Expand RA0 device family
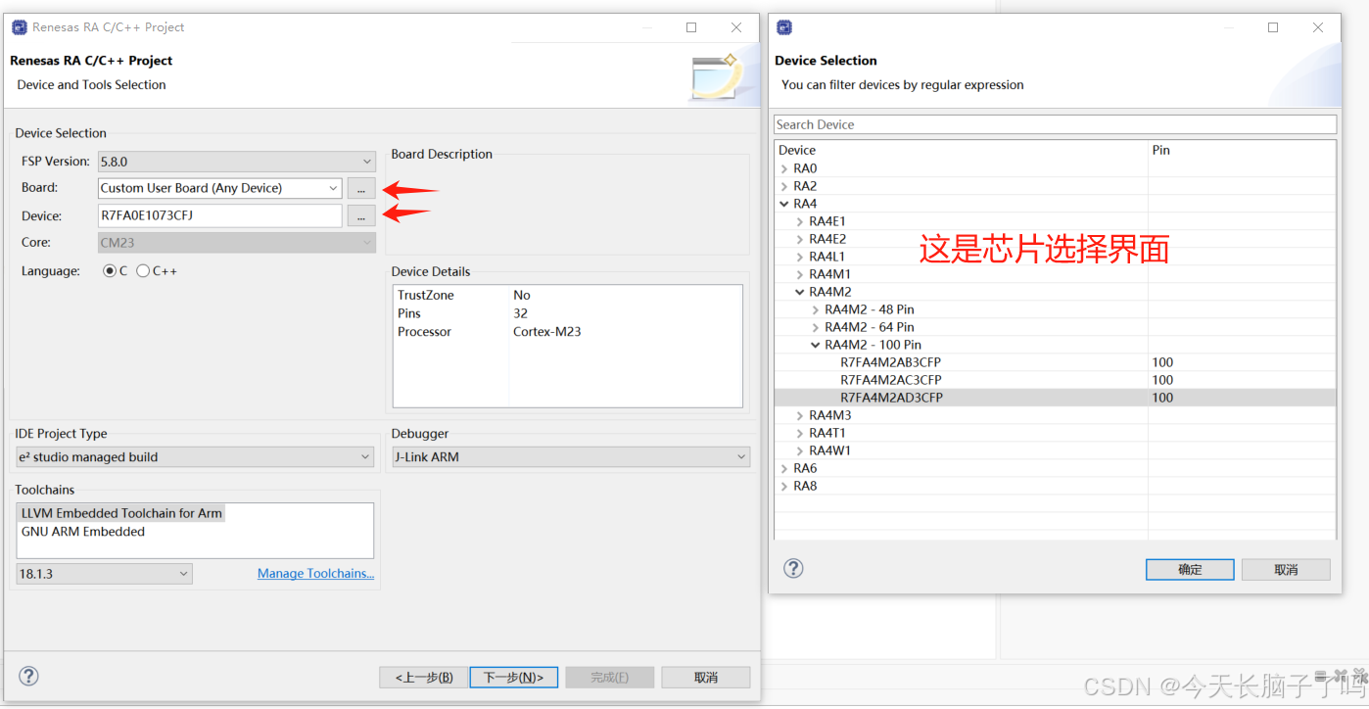 pyautogui.click(x=784, y=168)
